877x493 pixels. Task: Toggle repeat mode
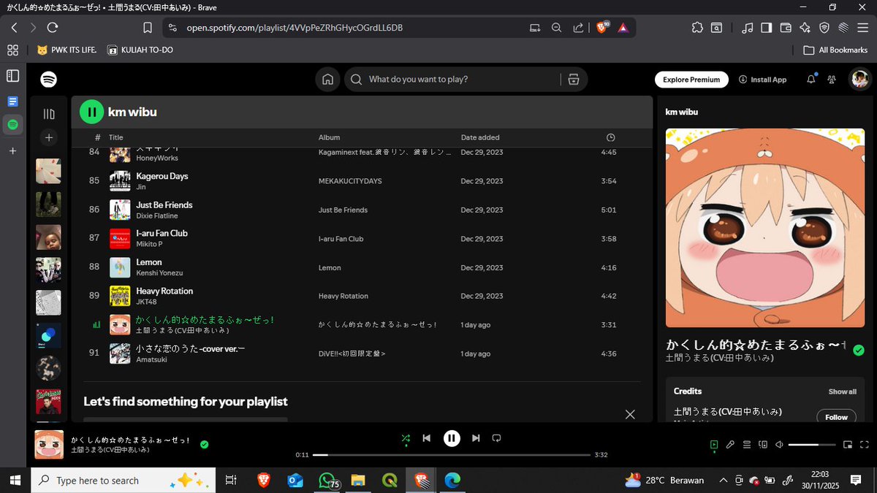(x=496, y=438)
